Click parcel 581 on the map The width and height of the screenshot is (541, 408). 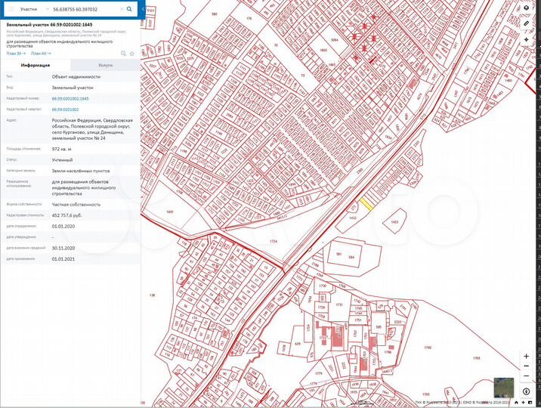(339, 254)
